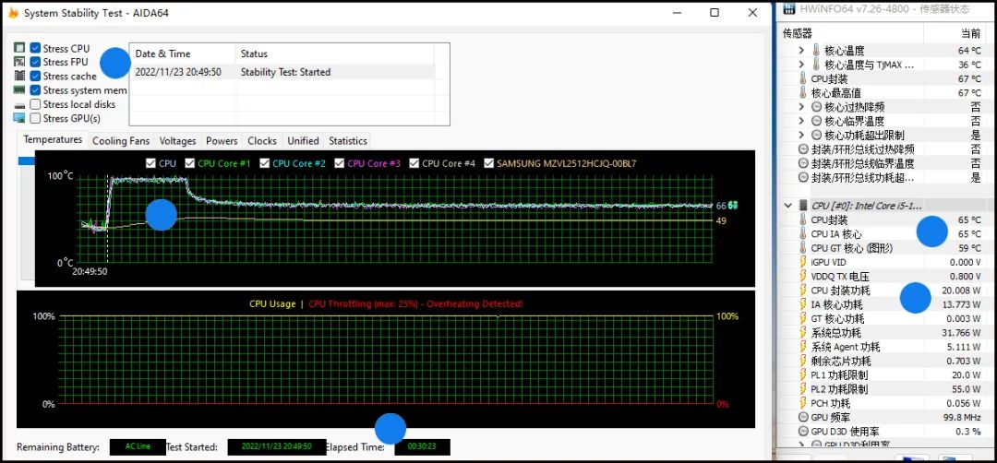This screenshot has width=997, height=463.
Task: Expand the 核心温度 sensor row
Action: click(x=801, y=51)
